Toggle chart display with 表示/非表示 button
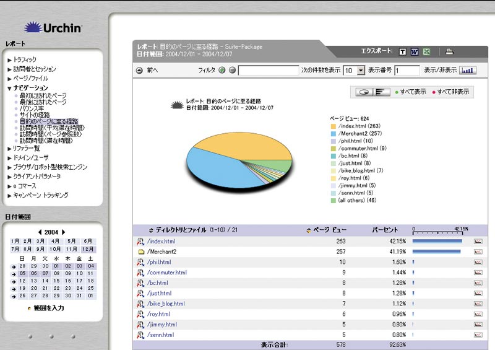The width and height of the screenshot is (495, 350). pos(468,71)
